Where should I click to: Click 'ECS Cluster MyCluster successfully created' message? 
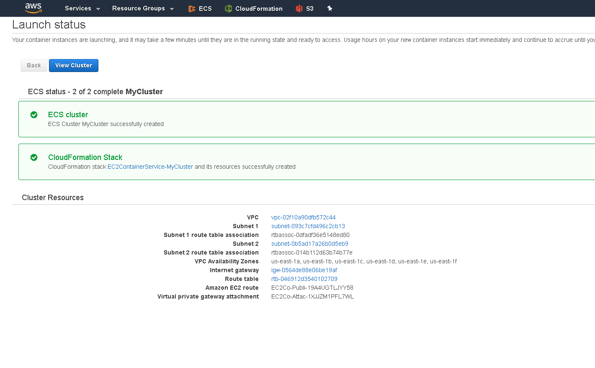pos(106,124)
